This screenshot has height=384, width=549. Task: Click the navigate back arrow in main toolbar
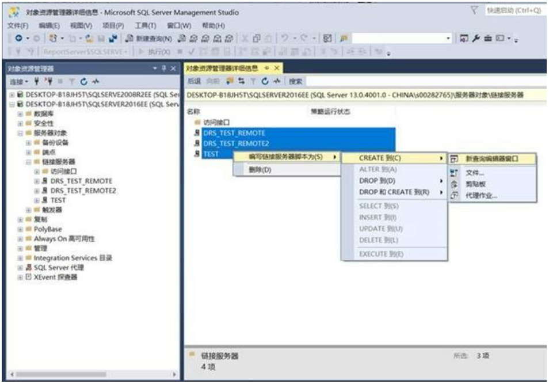pos(18,38)
